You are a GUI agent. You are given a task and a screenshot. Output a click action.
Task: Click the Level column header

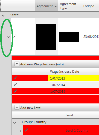(x=69, y=115)
